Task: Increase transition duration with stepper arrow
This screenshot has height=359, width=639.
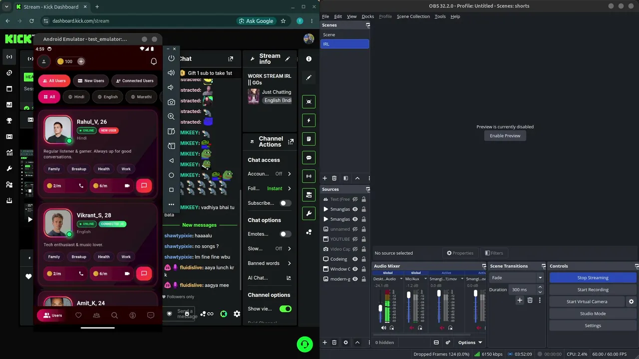Action: coord(540,287)
